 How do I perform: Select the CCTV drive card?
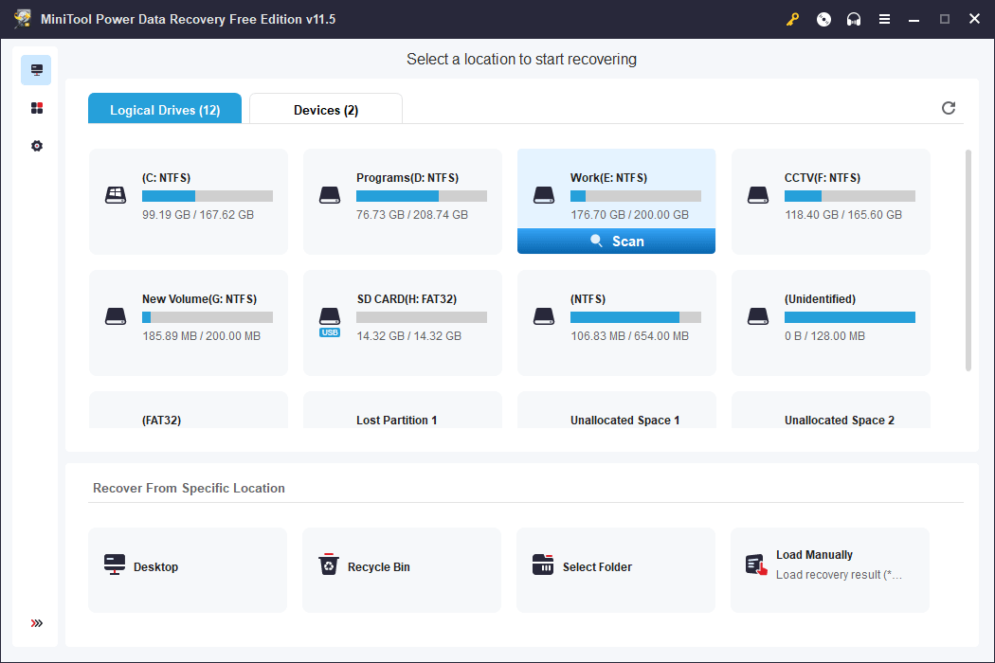830,201
